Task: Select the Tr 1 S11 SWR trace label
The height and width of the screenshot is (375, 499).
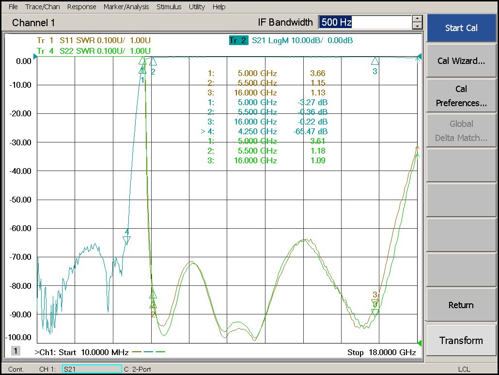Action: click(94, 40)
